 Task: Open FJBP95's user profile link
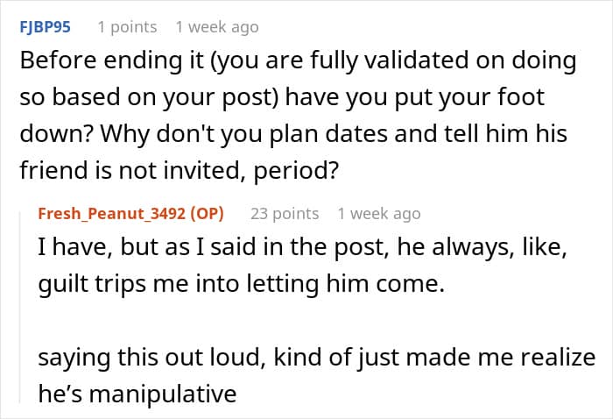click(x=45, y=27)
